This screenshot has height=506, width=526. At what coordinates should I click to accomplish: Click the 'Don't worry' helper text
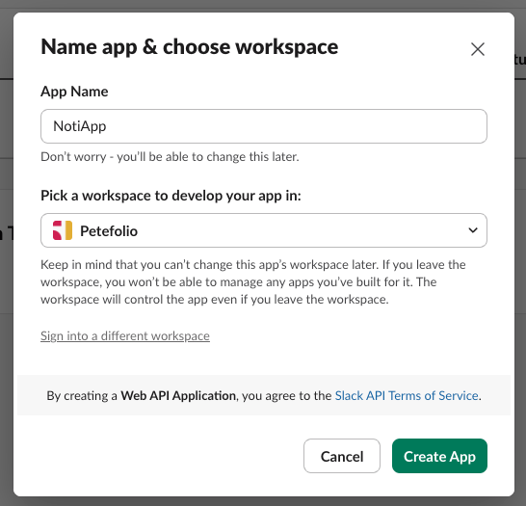pos(170,157)
